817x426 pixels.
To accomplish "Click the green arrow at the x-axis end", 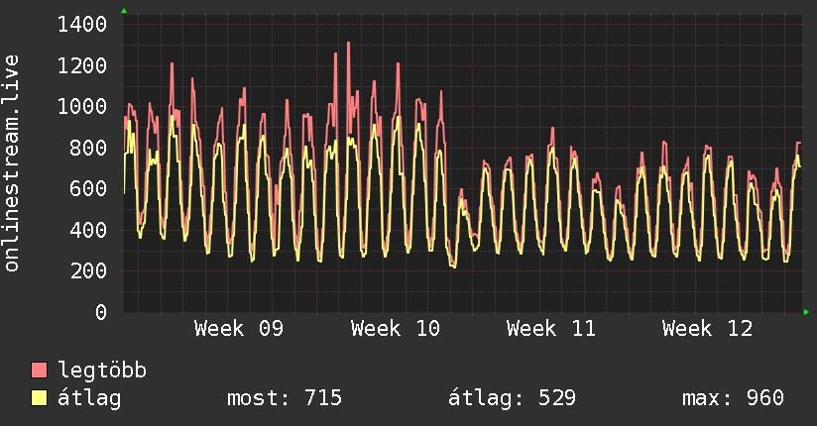I will (806, 312).
